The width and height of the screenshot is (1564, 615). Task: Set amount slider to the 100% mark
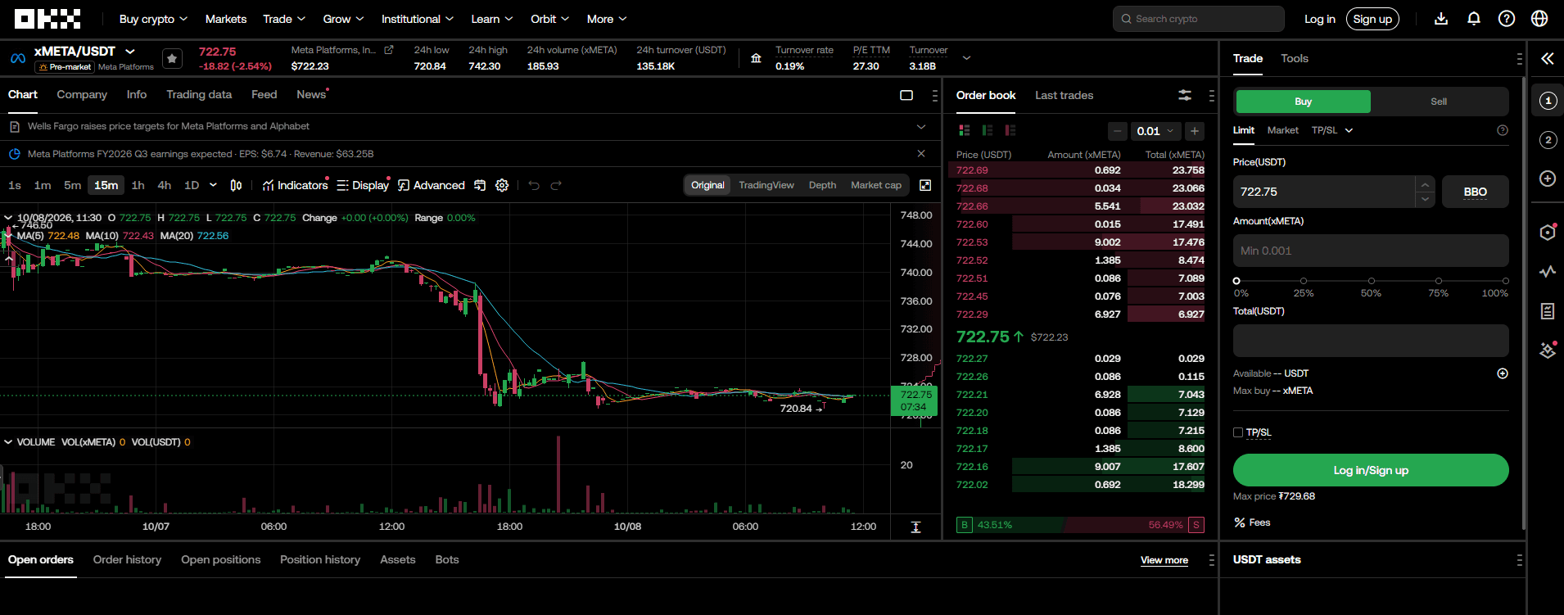[x=1505, y=281]
